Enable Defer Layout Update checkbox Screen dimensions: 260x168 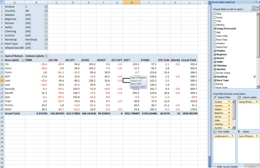[215, 166]
